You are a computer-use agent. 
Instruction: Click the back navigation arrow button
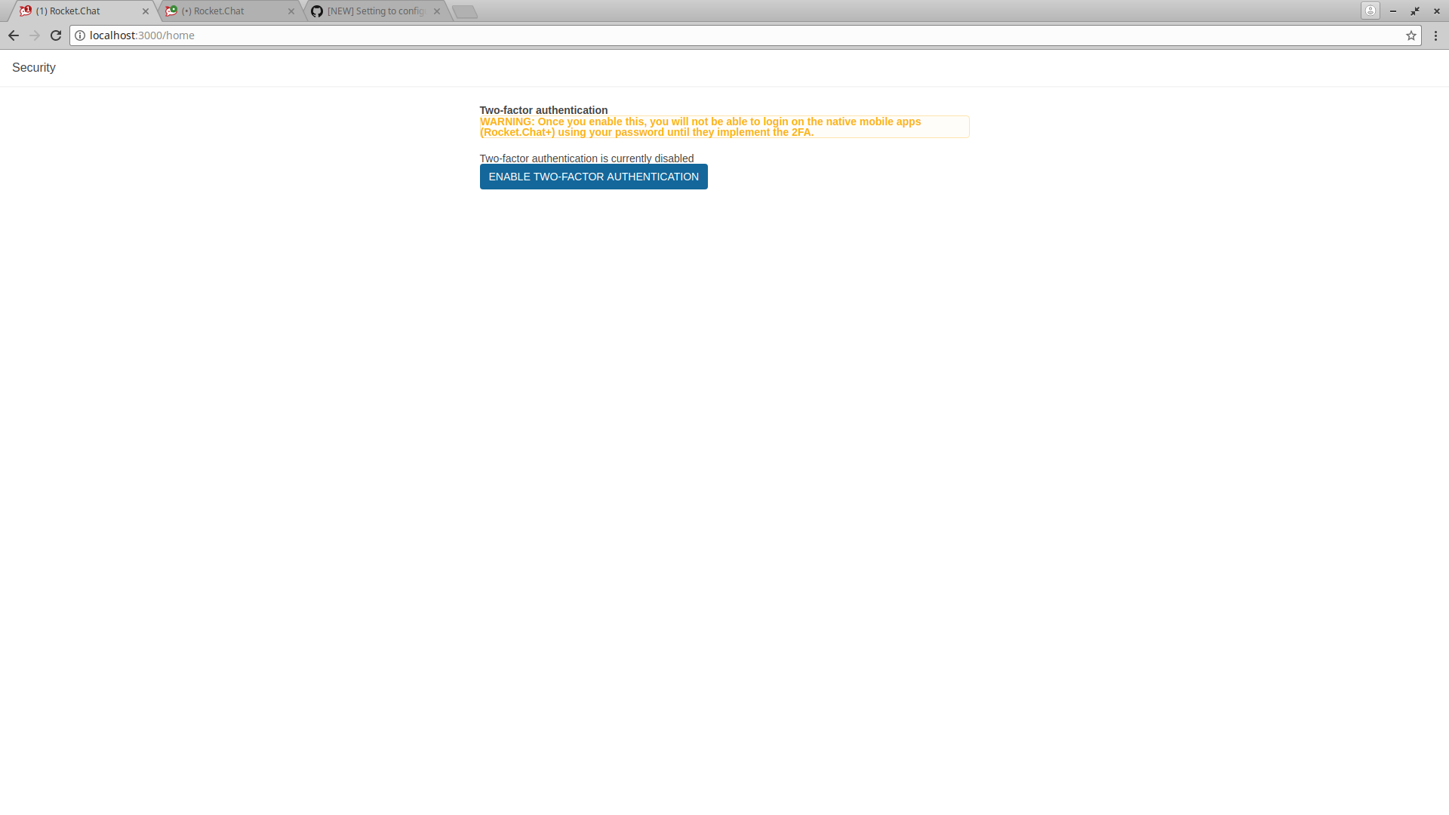(x=13, y=35)
